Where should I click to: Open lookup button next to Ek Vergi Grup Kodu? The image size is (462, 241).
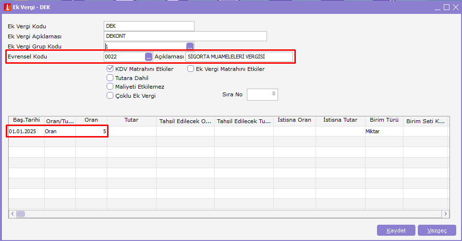190,46
